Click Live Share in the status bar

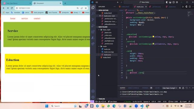112,102
